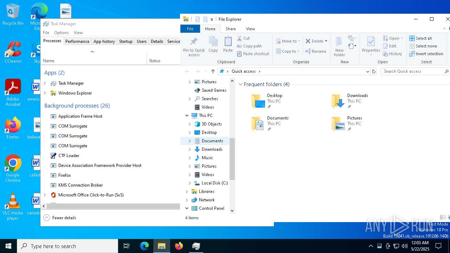
Task: Open Properties from ribbon
Action: click(x=371, y=46)
